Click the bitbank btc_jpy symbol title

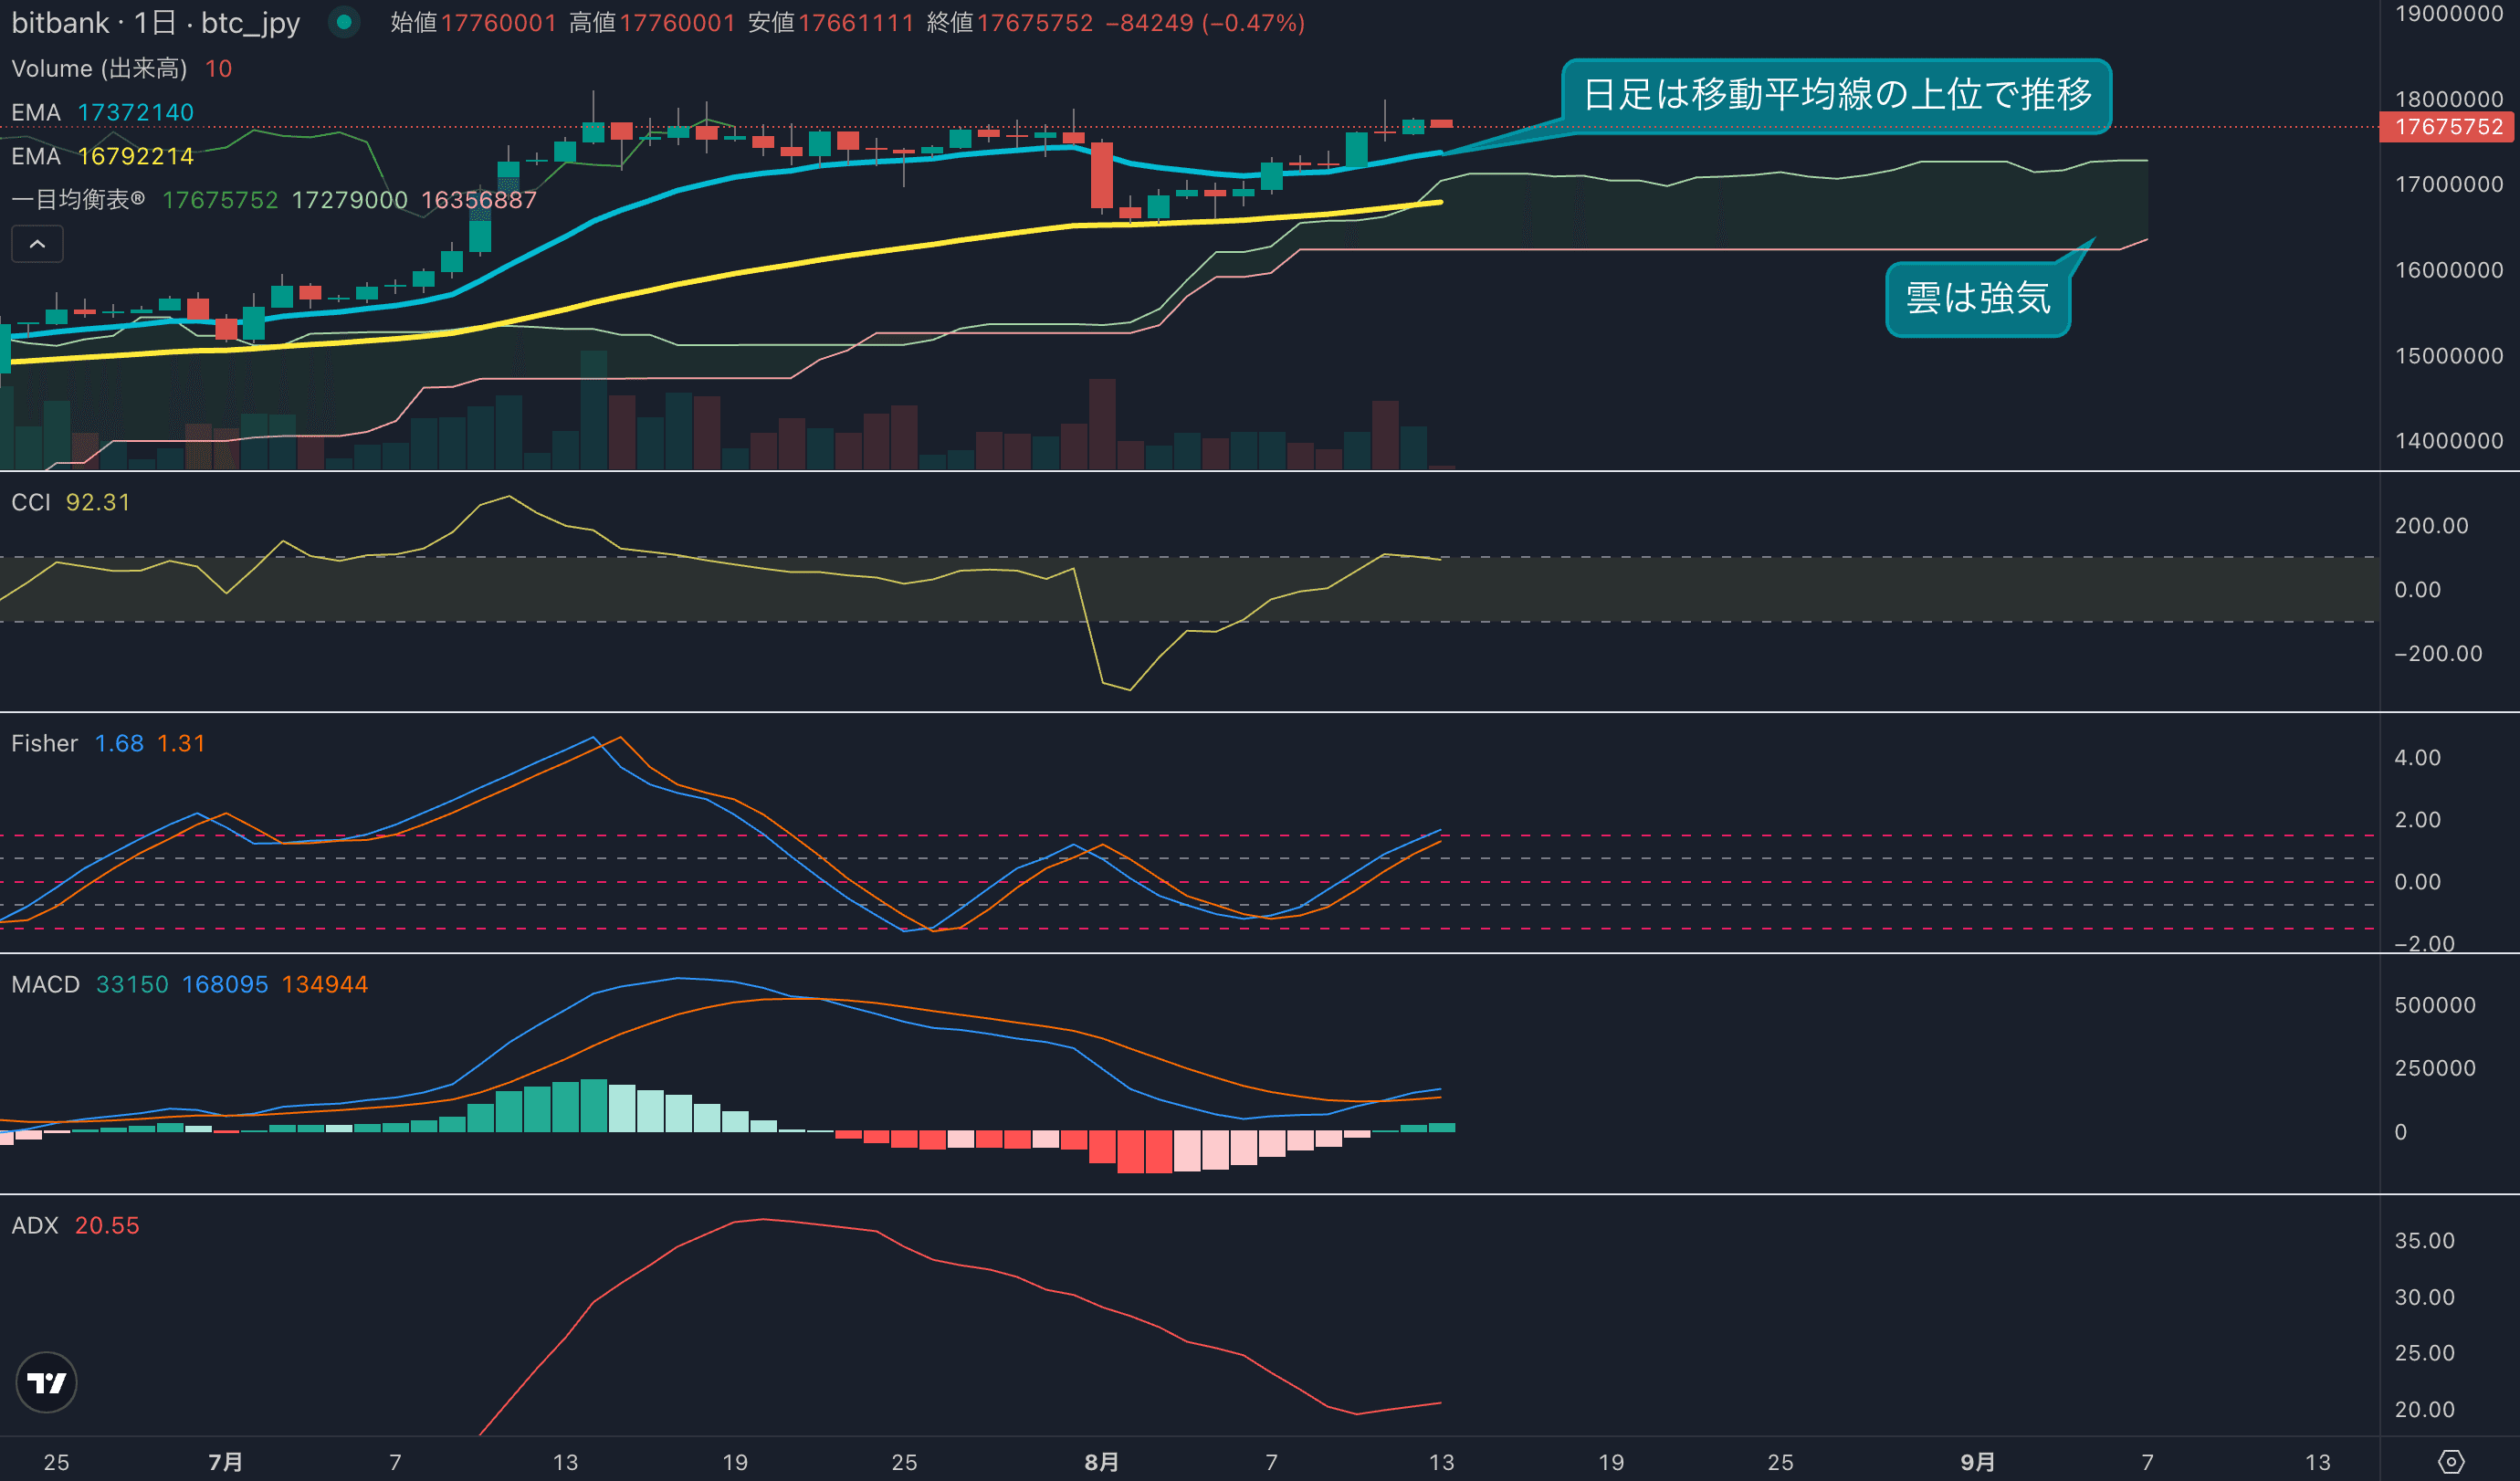coord(155,22)
